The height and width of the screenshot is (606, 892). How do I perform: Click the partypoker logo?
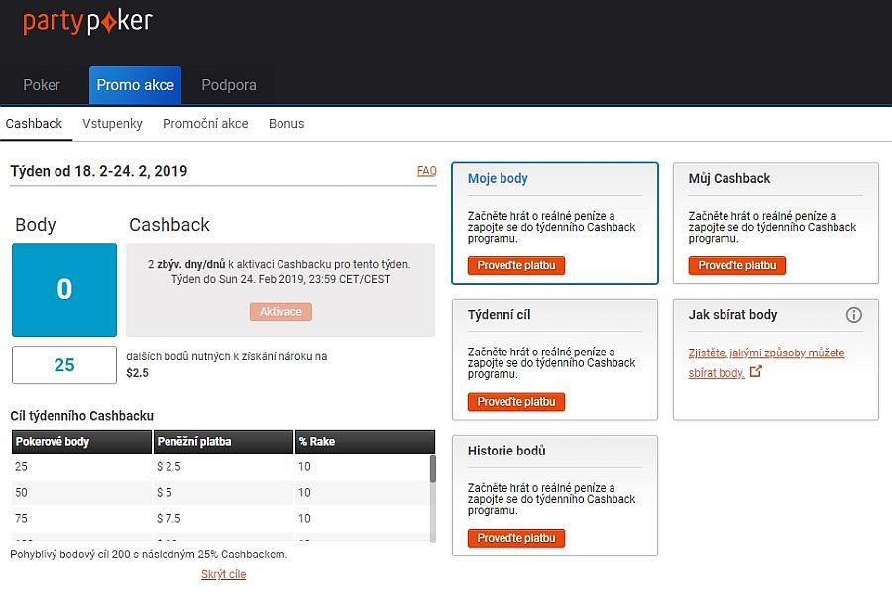[87, 22]
